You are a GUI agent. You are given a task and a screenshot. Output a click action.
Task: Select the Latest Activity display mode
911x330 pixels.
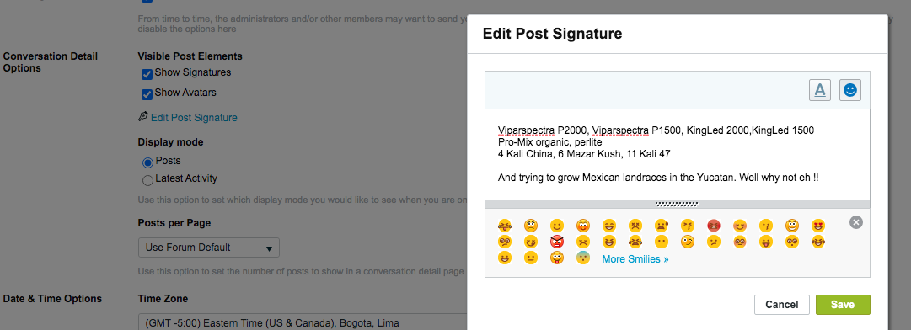pyautogui.click(x=147, y=180)
